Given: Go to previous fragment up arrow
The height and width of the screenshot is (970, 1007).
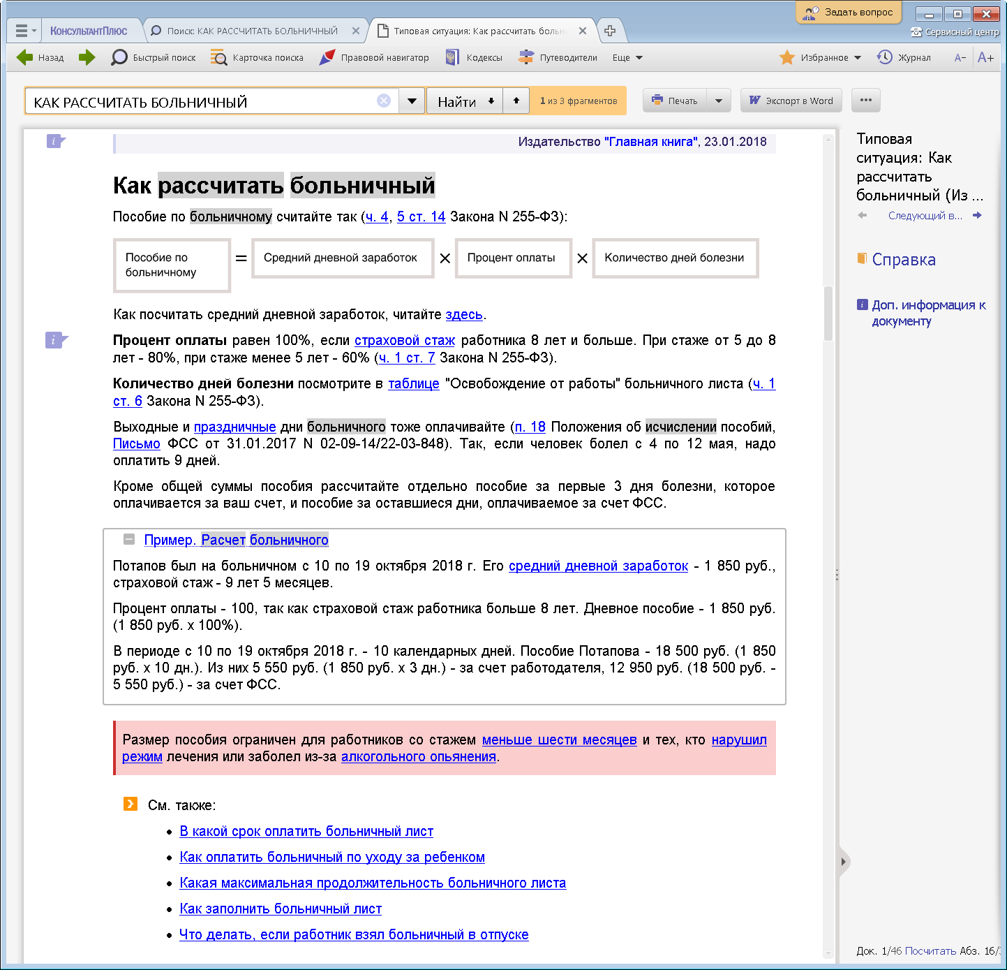Looking at the screenshot, I should tap(516, 101).
